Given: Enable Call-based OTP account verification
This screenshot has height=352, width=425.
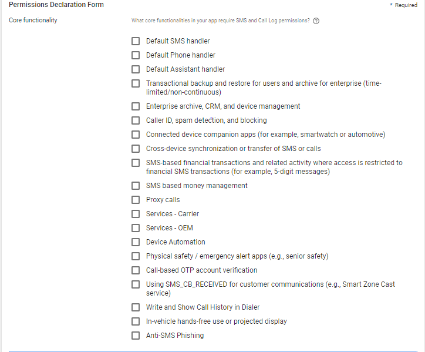Looking at the screenshot, I should click(x=136, y=270).
